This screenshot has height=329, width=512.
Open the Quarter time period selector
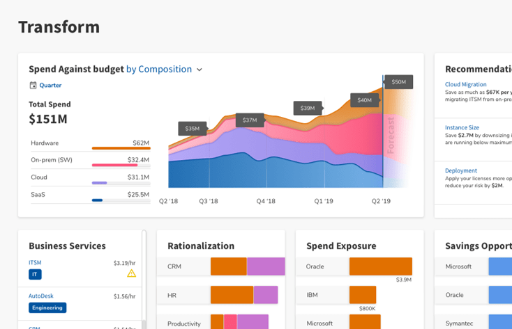point(50,86)
